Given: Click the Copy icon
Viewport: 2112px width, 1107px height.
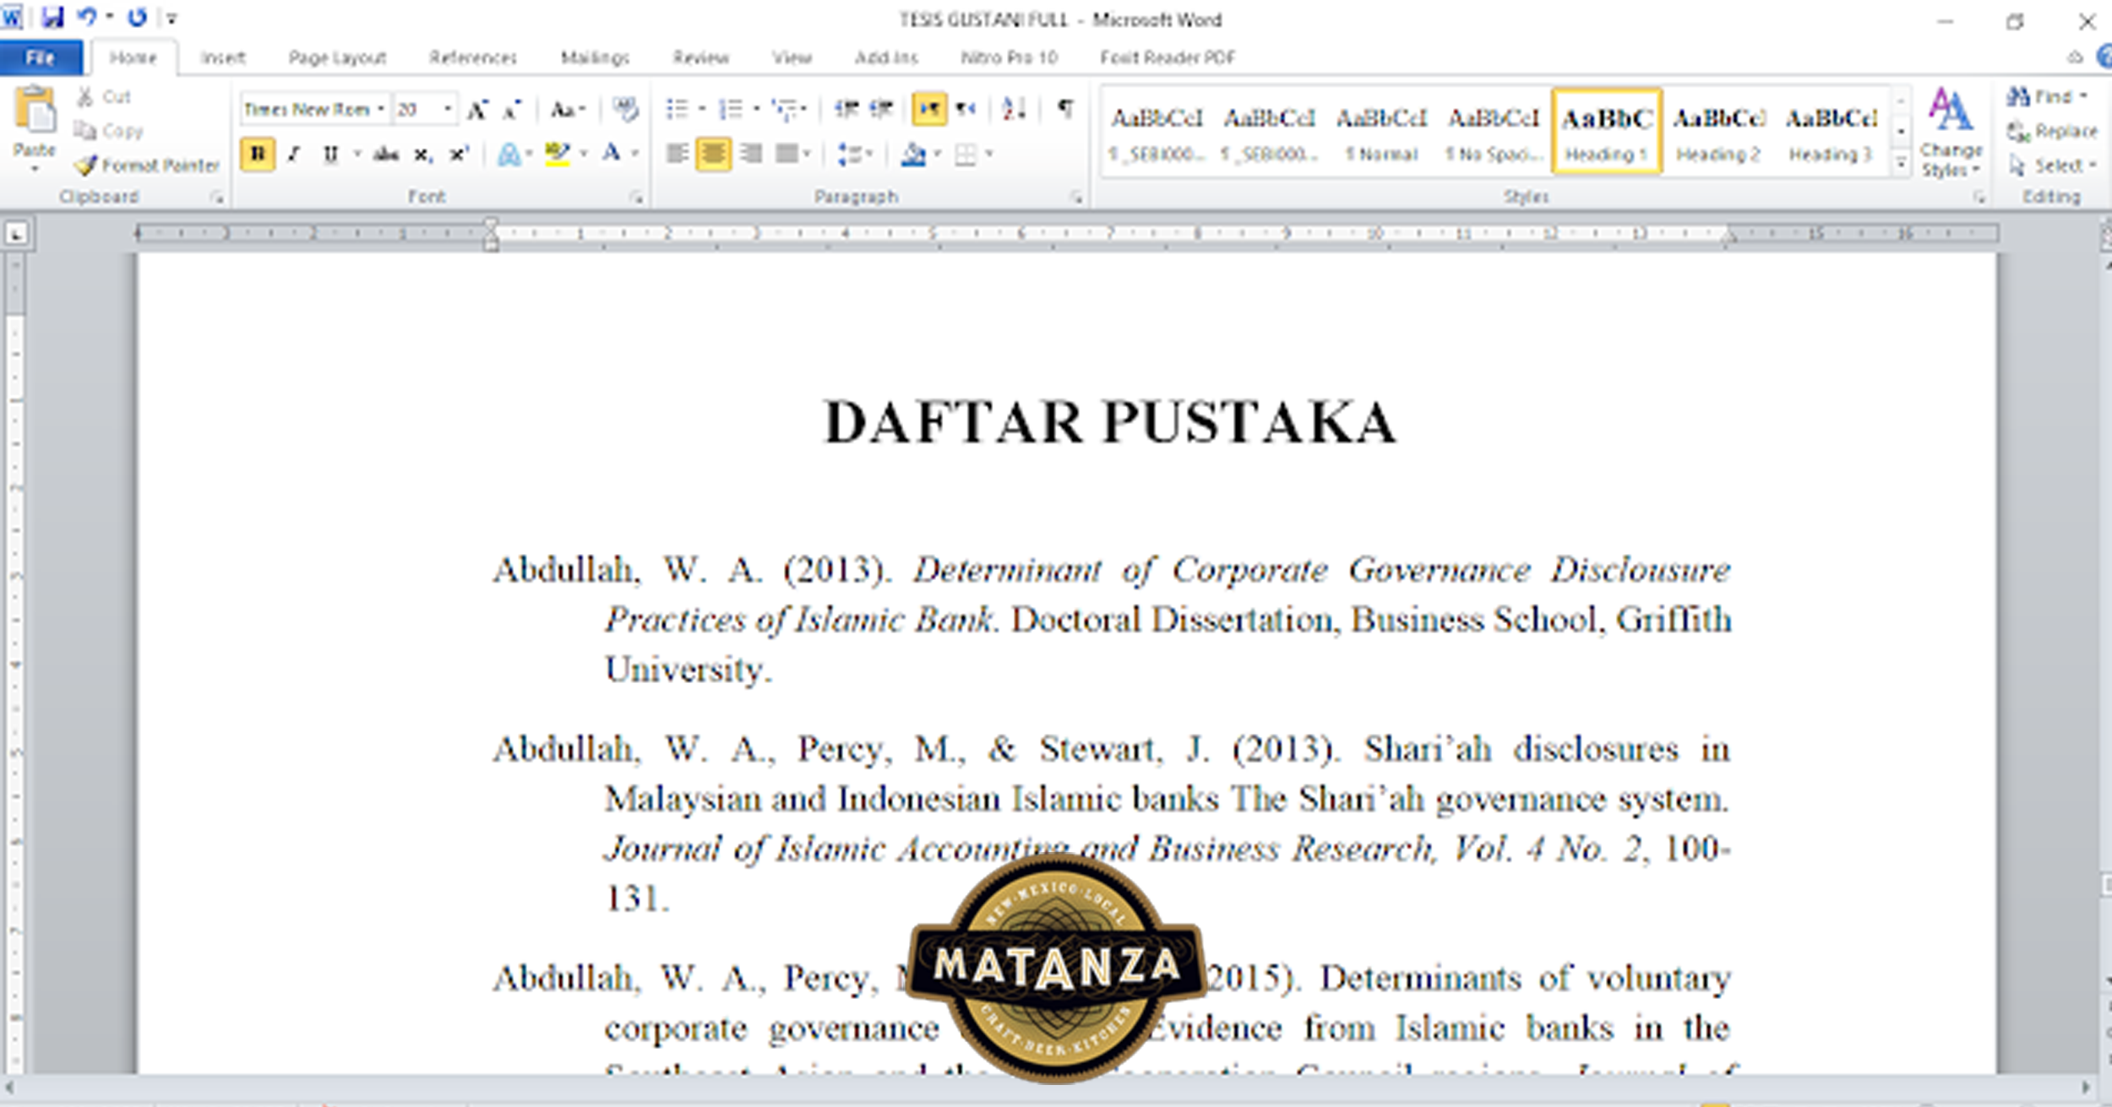Looking at the screenshot, I should 84,131.
